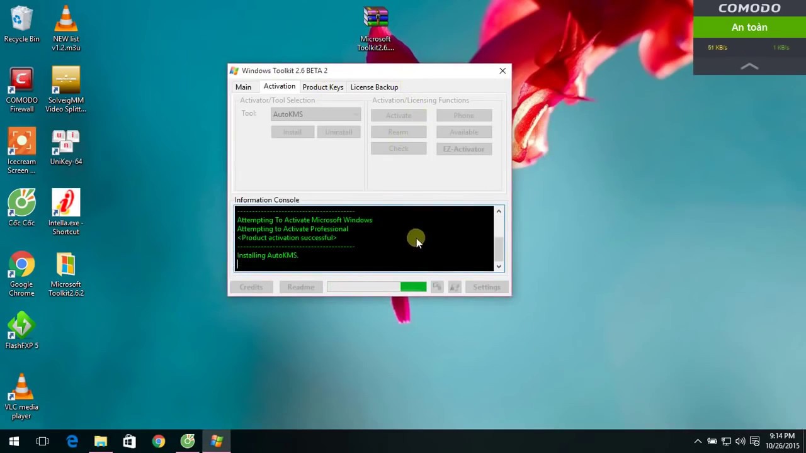The height and width of the screenshot is (453, 806).
Task: Click the battery power tray icon
Action: click(x=712, y=442)
